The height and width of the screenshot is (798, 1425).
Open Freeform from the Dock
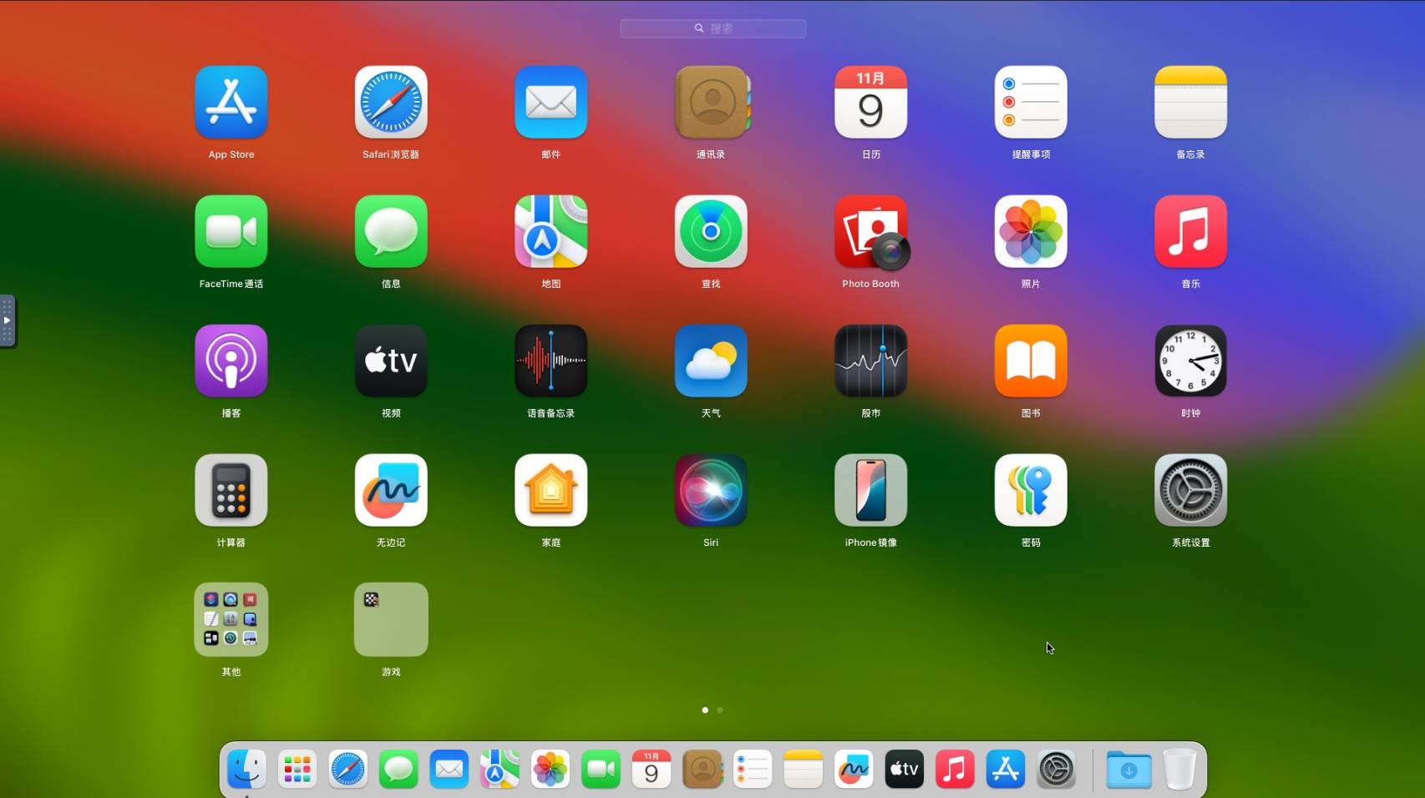click(x=854, y=769)
